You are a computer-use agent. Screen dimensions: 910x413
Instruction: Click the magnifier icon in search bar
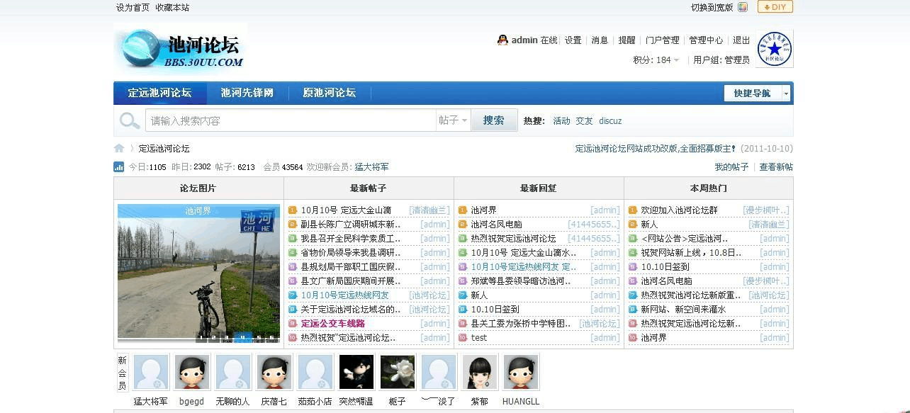tap(129, 121)
